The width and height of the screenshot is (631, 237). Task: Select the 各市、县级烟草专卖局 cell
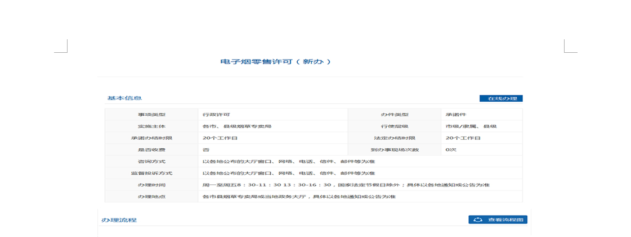[x=237, y=126]
